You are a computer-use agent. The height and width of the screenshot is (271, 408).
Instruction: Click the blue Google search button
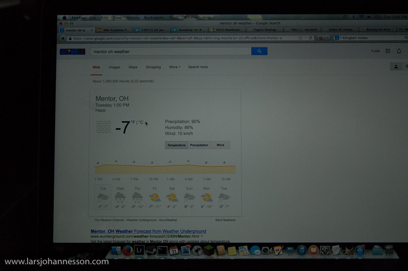(x=259, y=51)
